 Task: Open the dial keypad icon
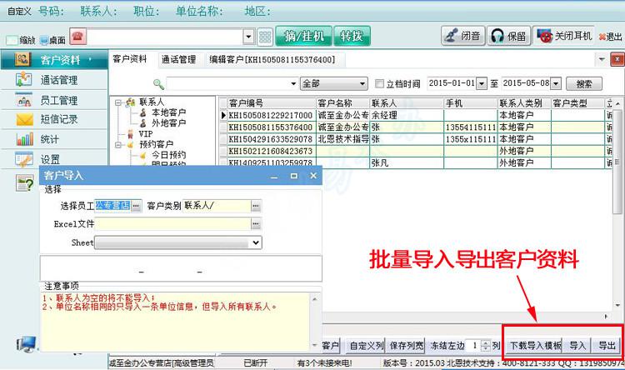click(265, 37)
